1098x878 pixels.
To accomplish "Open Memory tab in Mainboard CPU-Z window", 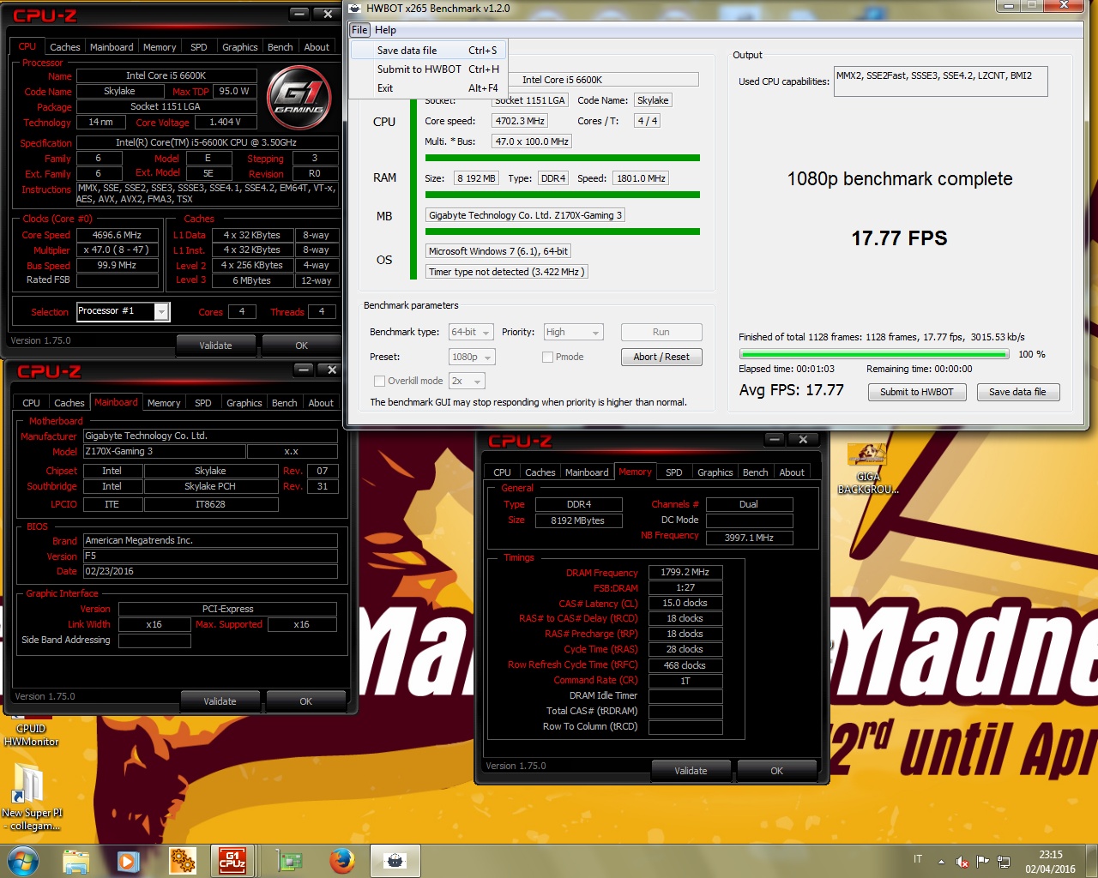I will (164, 403).
